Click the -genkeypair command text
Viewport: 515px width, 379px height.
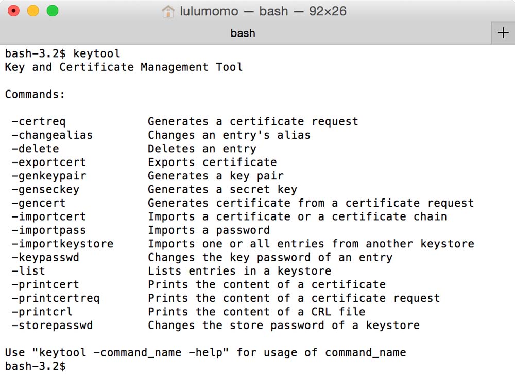coord(49,176)
